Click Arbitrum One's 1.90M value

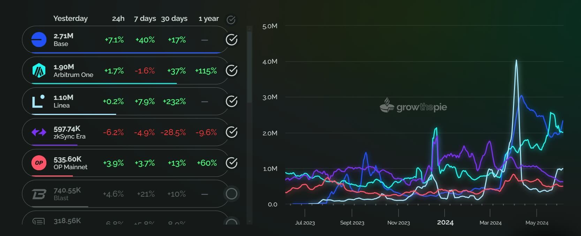coord(64,67)
